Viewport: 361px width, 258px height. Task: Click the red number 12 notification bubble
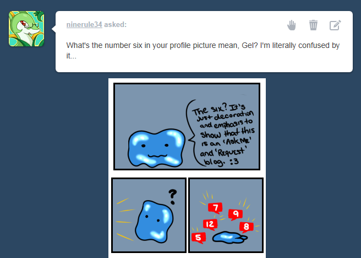tap(210, 224)
